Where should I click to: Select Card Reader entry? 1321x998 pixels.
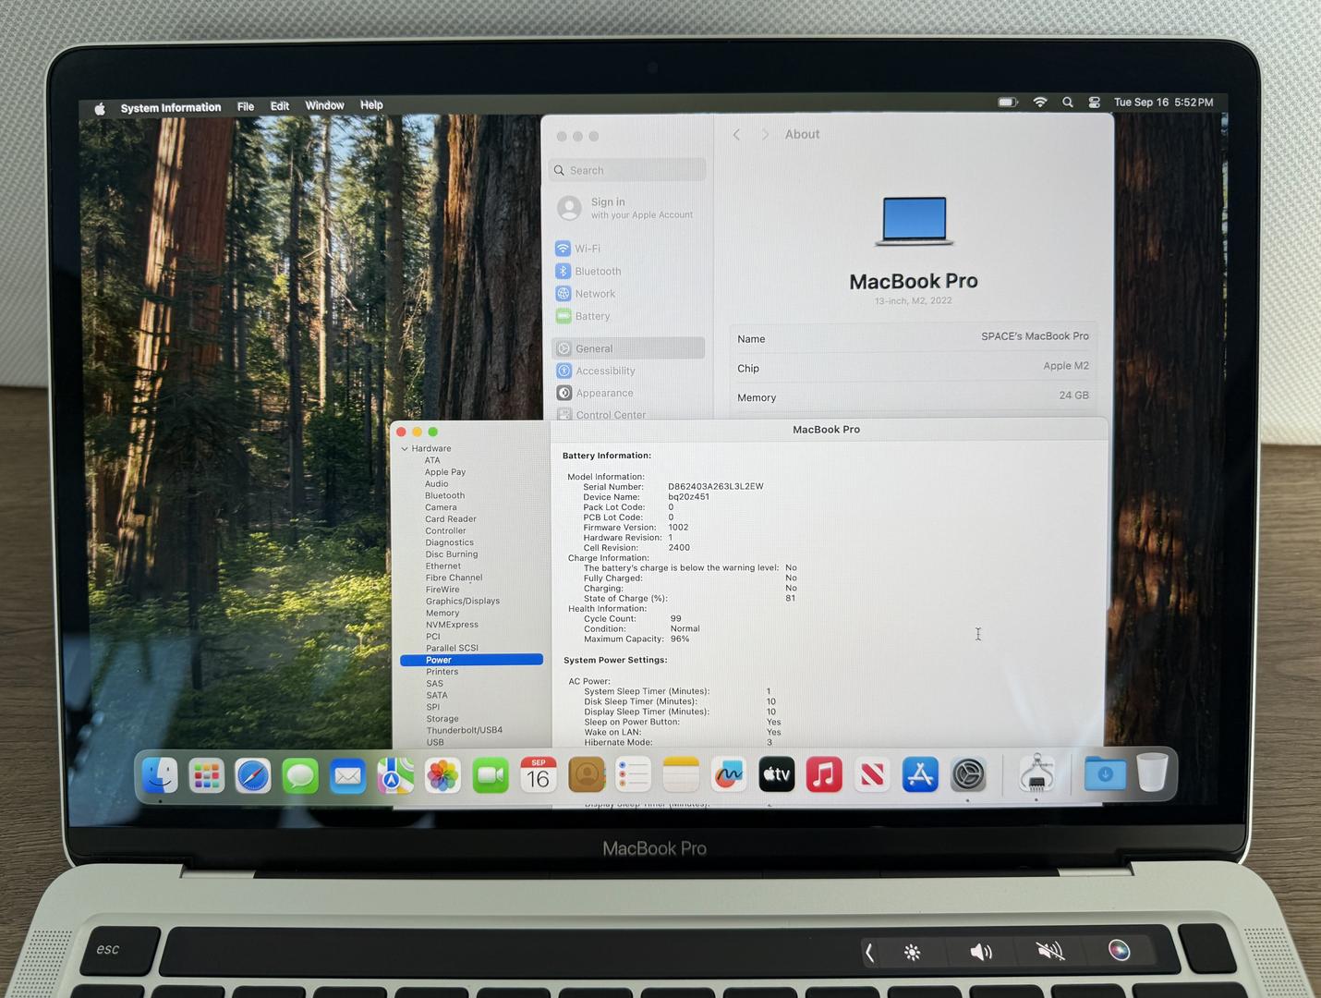[451, 519]
